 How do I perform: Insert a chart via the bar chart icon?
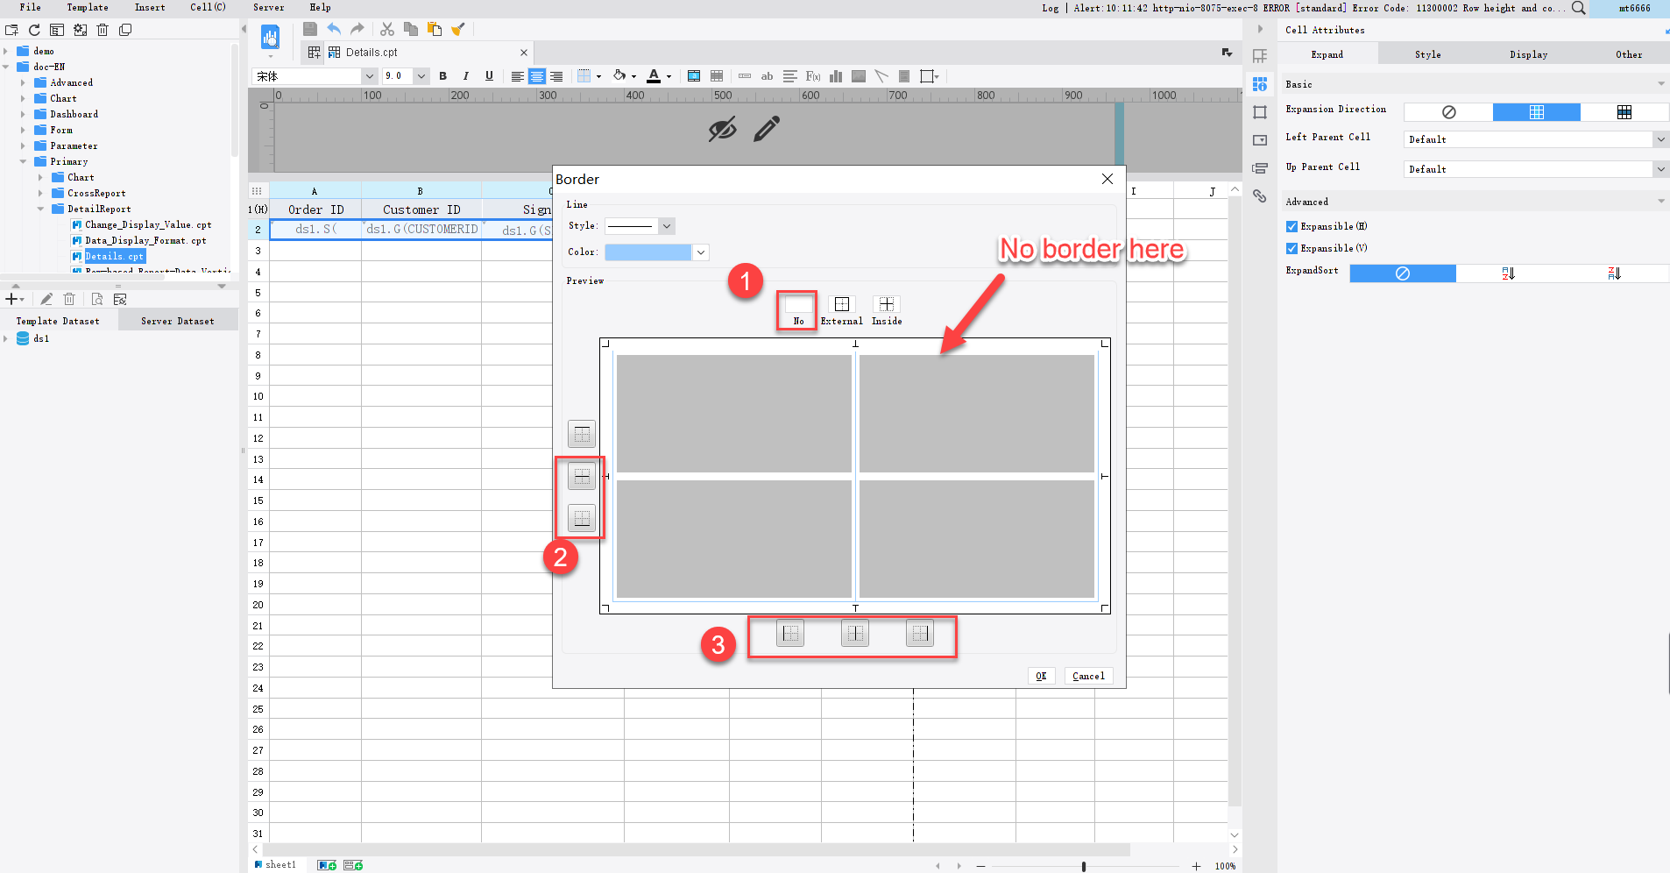(836, 76)
